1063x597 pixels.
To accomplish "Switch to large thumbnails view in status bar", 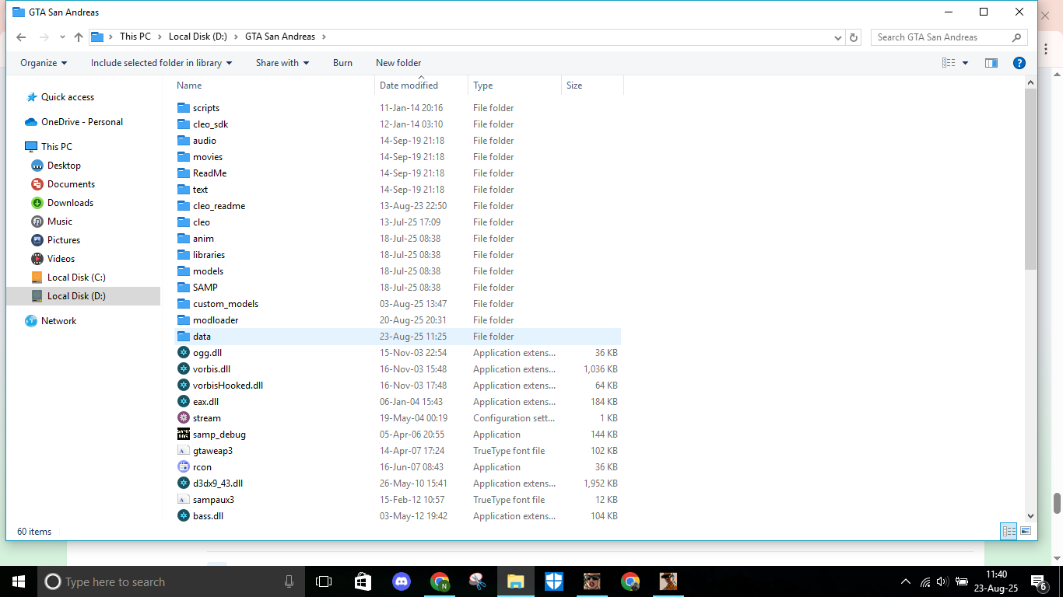I will point(1026,531).
